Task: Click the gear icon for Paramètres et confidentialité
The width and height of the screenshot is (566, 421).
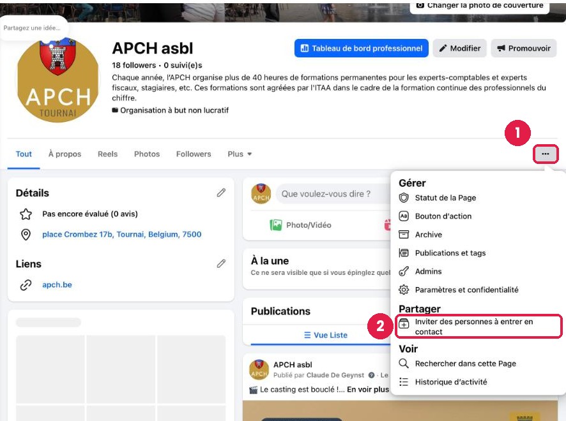Action: tap(404, 290)
